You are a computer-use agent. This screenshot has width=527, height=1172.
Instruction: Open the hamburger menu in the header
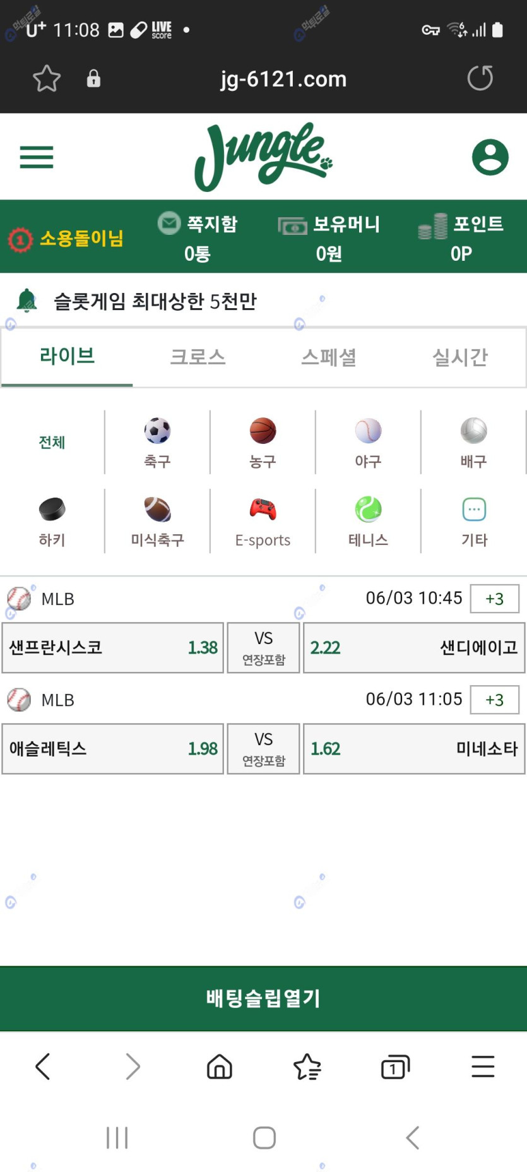coord(37,157)
